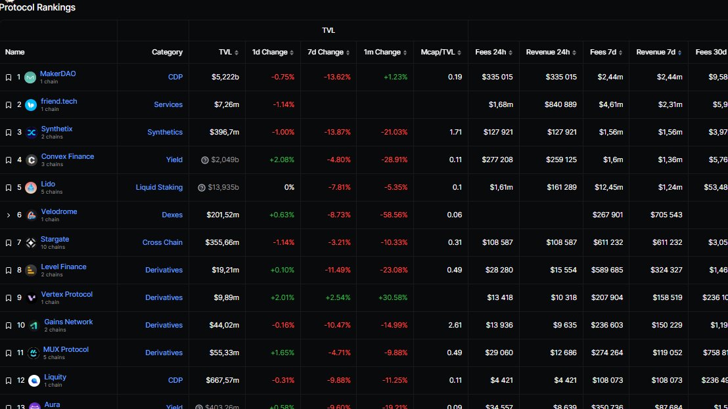728x409 pixels.
Task: Open the Services category link
Action: click(x=168, y=105)
